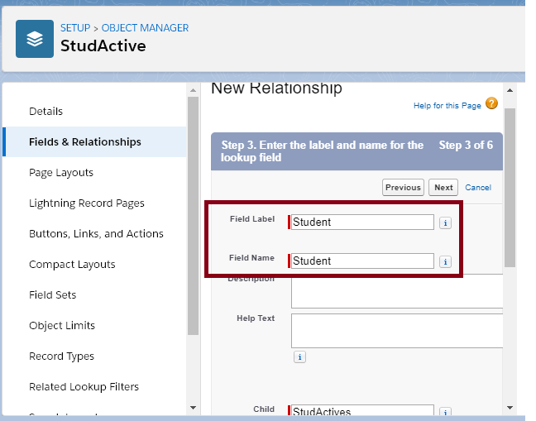Cancel the new relationship wizard
The height and width of the screenshot is (421, 536).
pos(478,187)
